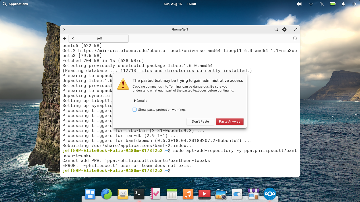Screen dimensions: 360x202
Task: Close the terminal window
Action: [x=64, y=29]
